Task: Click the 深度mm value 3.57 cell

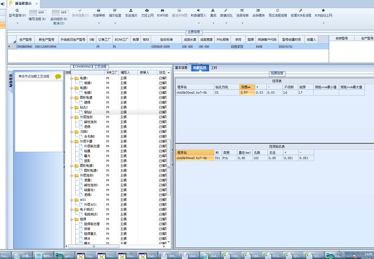Action: point(247,93)
